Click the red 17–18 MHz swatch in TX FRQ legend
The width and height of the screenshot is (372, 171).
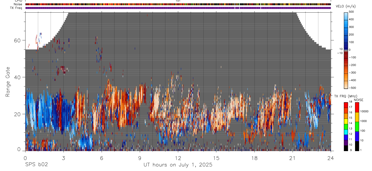tap(346, 105)
